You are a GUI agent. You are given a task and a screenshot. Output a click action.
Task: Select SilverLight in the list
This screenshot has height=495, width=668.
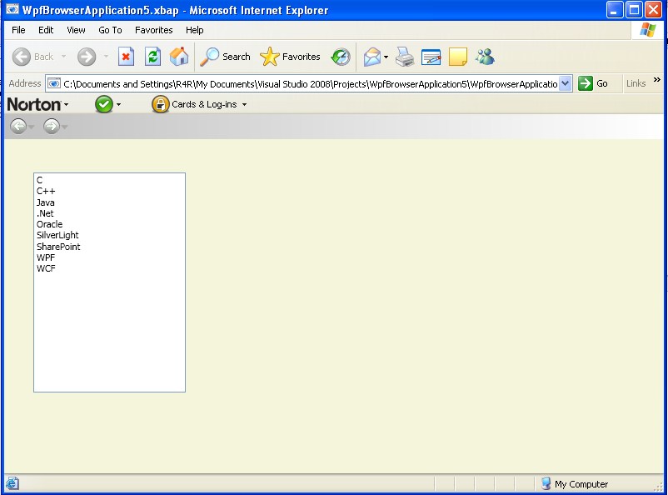click(57, 235)
